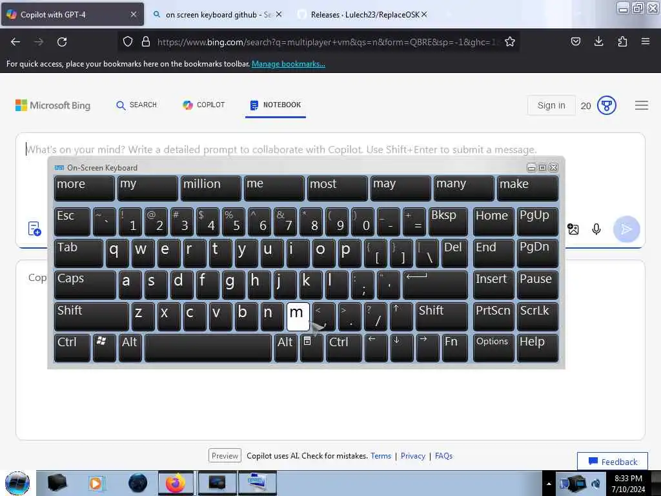Click the down arrow key on keyboard
Screen dimensions: 661x496
pyautogui.click(x=402, y=348)
